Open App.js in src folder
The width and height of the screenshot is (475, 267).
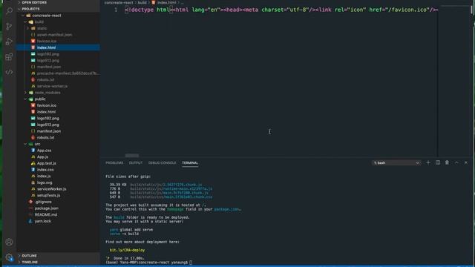click(43, 156)
